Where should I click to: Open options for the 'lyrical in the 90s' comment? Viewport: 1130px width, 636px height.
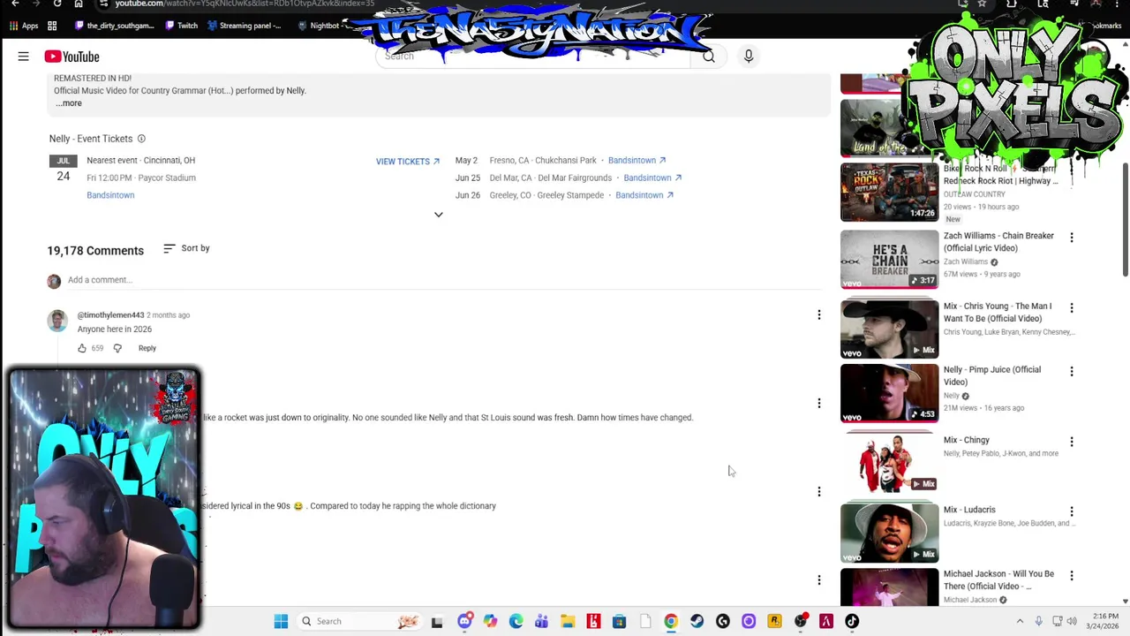[818, 491]
